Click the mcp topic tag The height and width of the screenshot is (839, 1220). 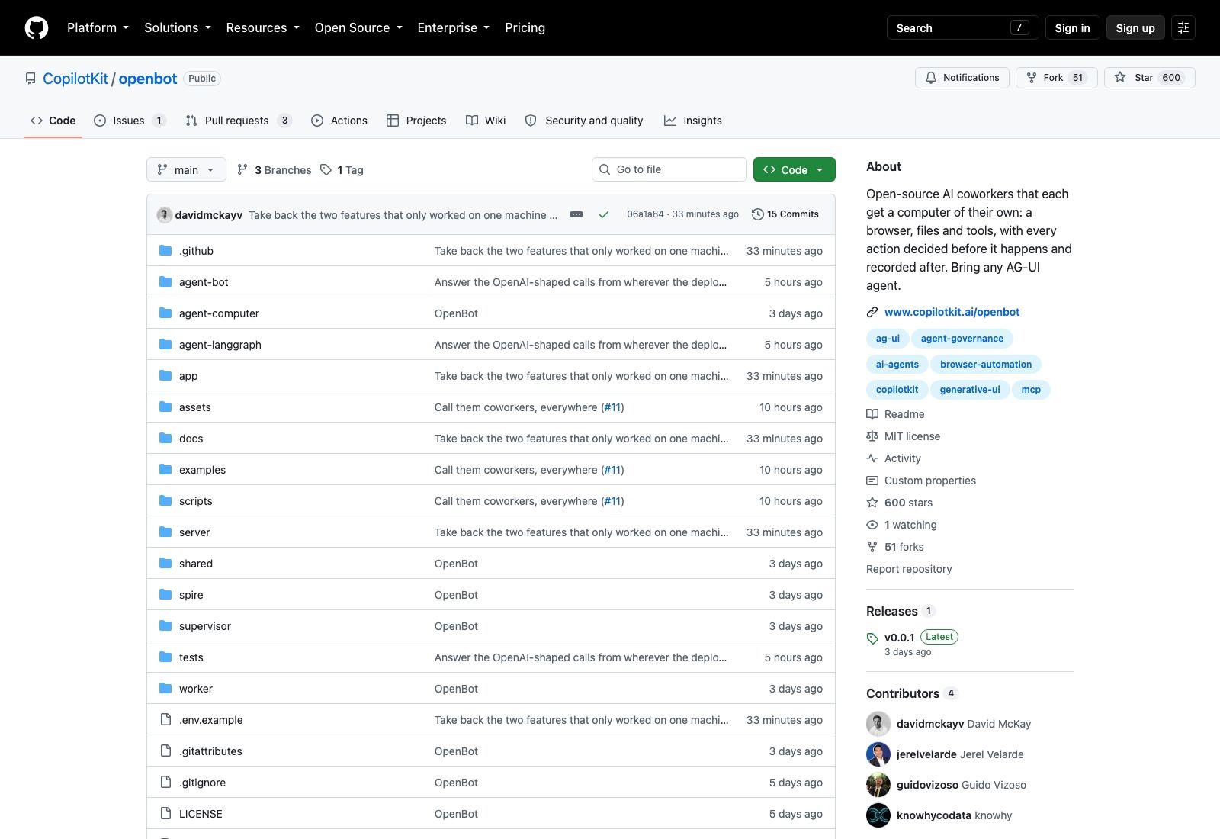pyautogui.click(x=1031, y=390)
